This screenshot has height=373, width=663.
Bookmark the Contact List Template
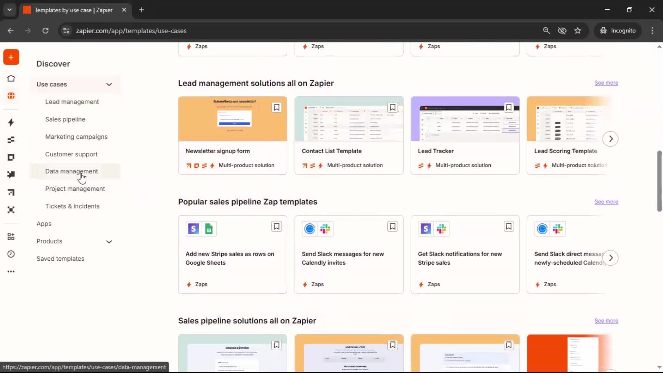pos(393,107)
